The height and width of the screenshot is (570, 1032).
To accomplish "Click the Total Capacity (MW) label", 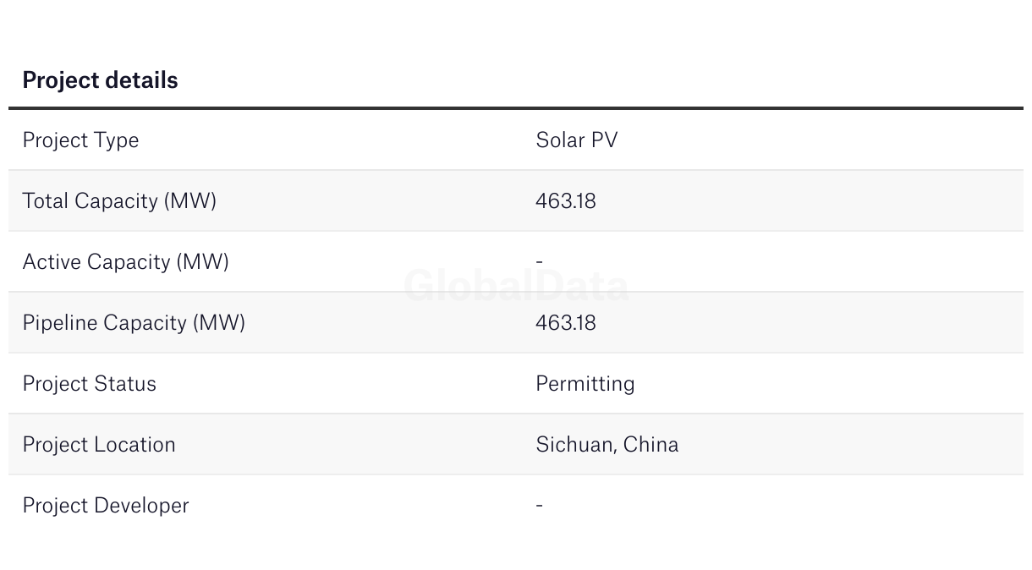I will tap(119, 201).
